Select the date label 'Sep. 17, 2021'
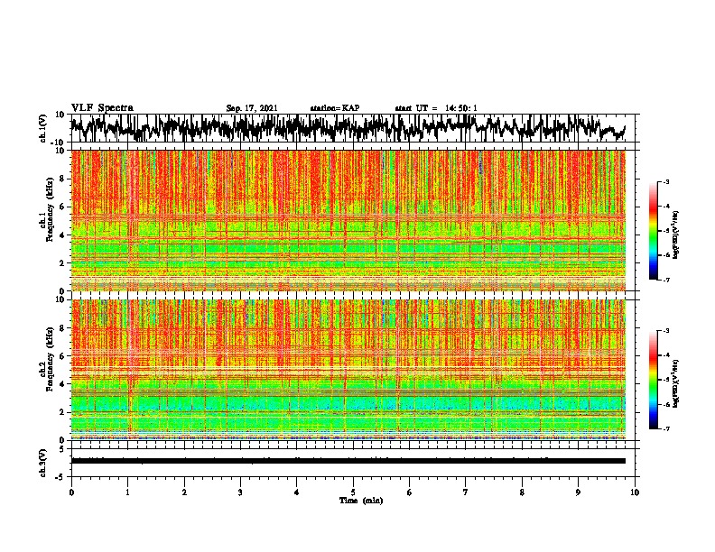The image size is (715, 552). pyautogui.click(x=252, y=108)
